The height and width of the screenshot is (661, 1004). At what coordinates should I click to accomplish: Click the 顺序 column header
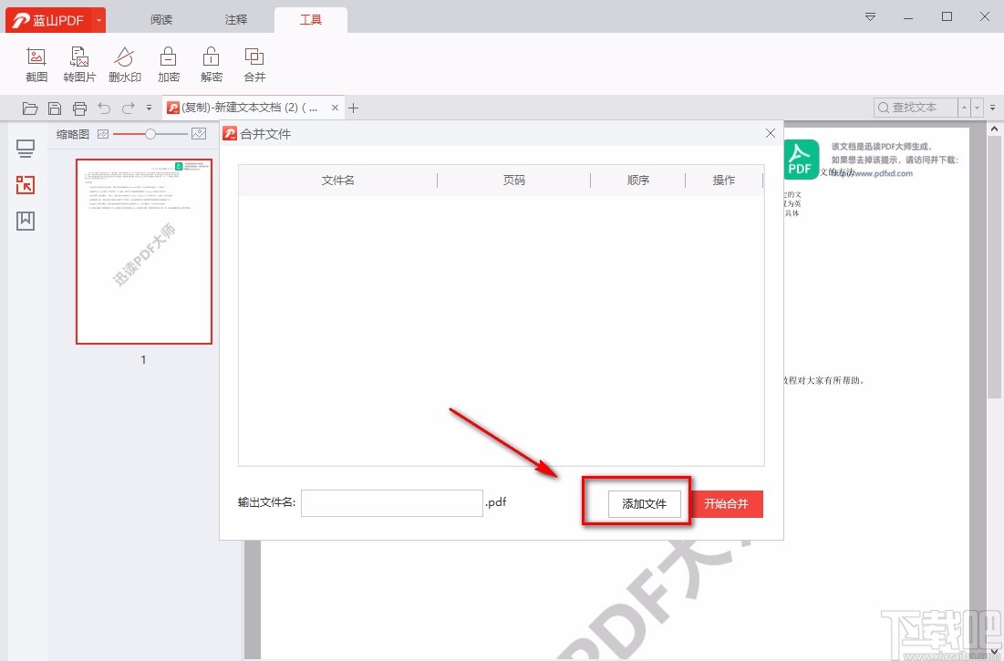(638, 180)
